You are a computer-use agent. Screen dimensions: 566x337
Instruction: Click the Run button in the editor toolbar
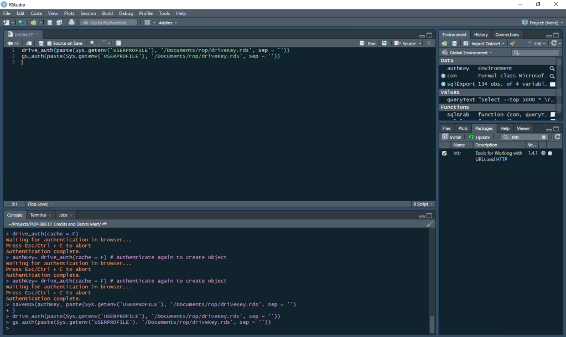(x=368, y=43)
